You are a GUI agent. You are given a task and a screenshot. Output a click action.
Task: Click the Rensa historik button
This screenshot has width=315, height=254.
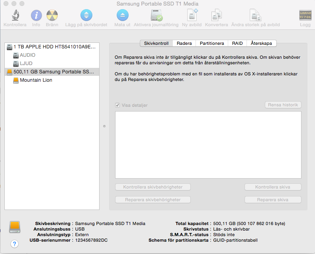[283, 105]
